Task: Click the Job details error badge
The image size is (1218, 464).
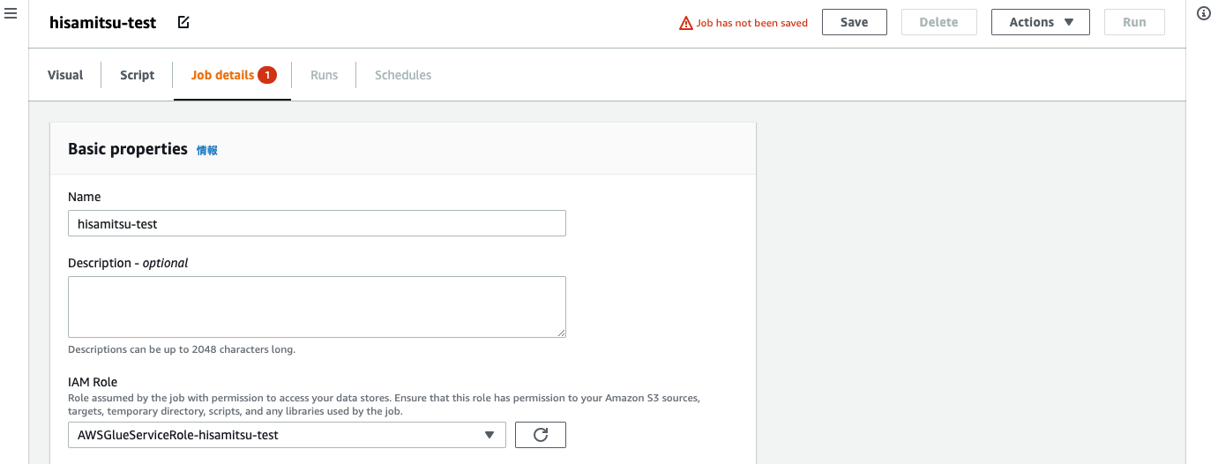Action: click(267, 75)
